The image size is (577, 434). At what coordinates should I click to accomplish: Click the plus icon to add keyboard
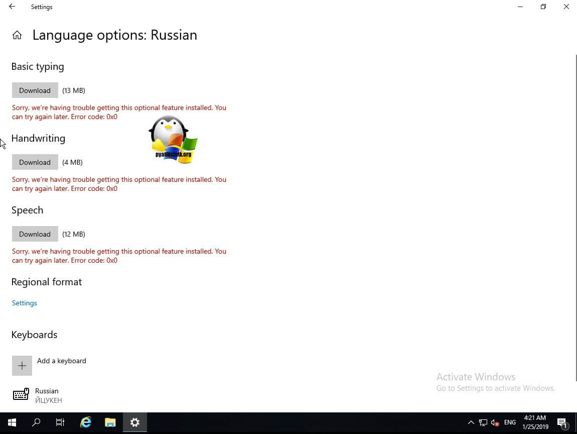[x=22, y=366]
